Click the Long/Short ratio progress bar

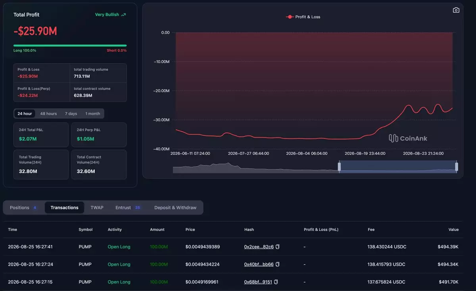click(70, 46)
